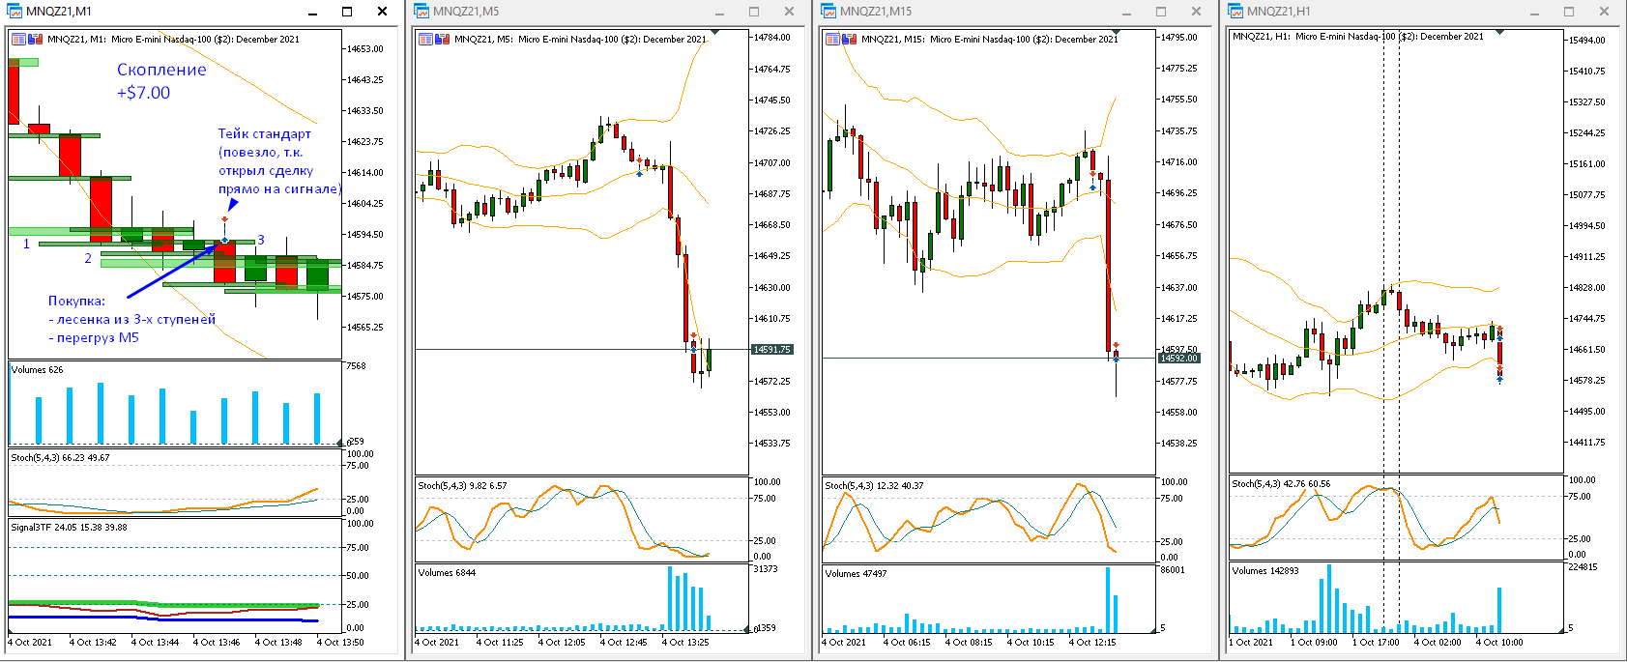Image resolution: width=1627 pixels, height=662 pixels.
Task: Close the MNQZ21,H1 chart window
Action: click(x=1604, y=12)
